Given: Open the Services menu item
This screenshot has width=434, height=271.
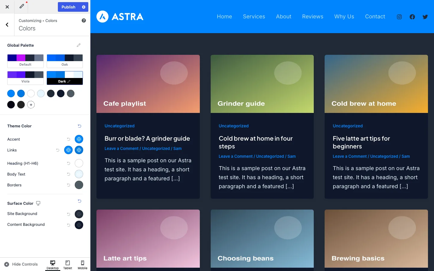Looking at the screenshot, I should coord(254,17).
